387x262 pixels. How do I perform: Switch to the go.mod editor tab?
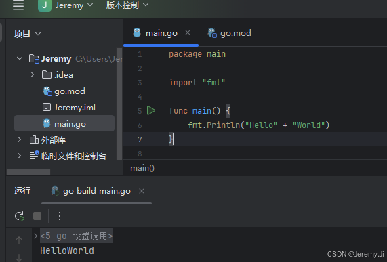229,33
